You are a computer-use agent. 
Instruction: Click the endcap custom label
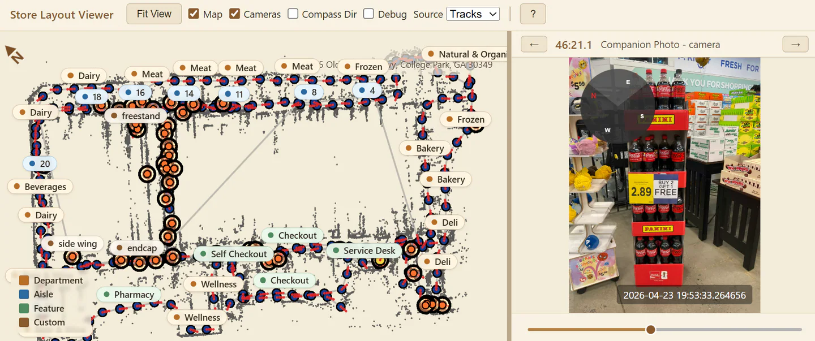point(136,248)
